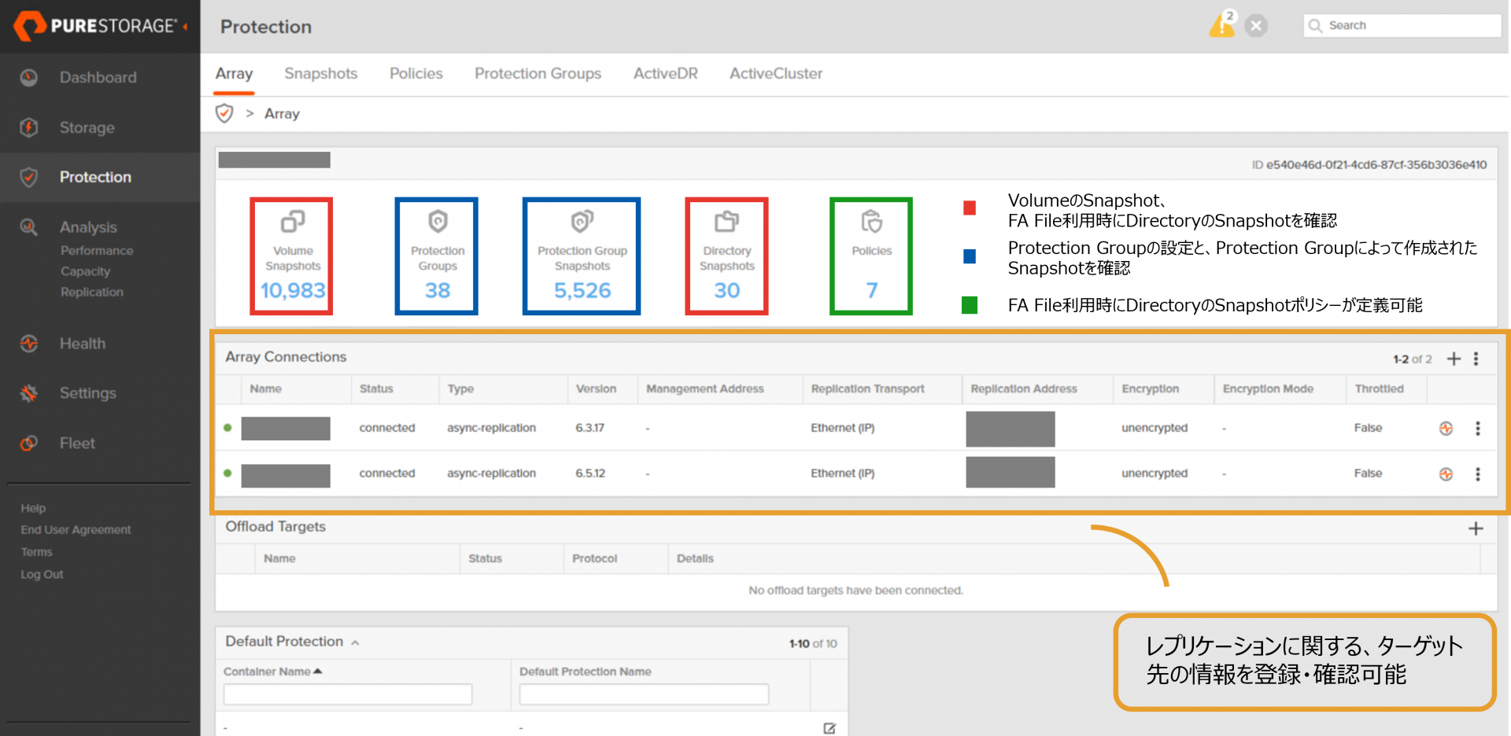Image resolution: width=1511 pixels, height=736 pixels.
Task: Open Dashboard from the sidebar
Action: [98, 77]
